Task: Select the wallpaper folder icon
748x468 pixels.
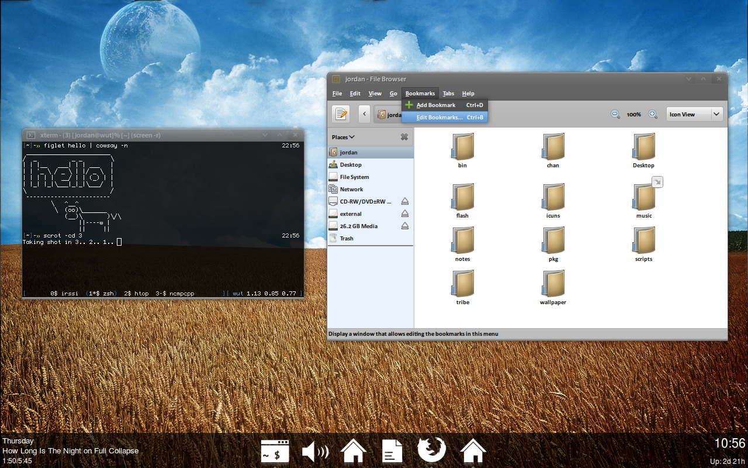Action: tap(553, 284)
